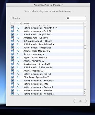Select row 'Native Instruments: Pro-53'

pos(47,74)
